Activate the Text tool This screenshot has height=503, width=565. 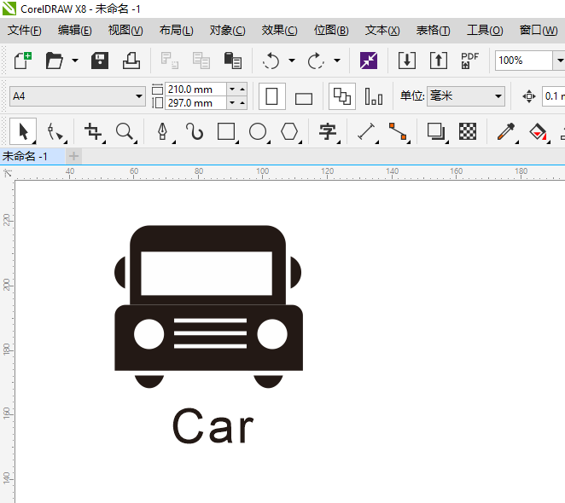328,131
